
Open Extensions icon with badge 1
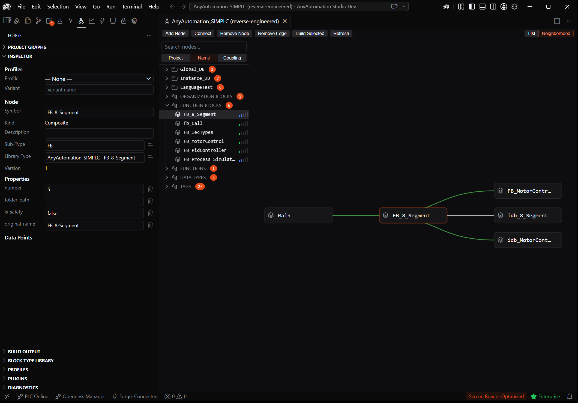pos(49,21)
